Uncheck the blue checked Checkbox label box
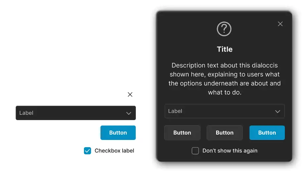The width and height of the screenshot is (308, 174). tap(87, 151)
